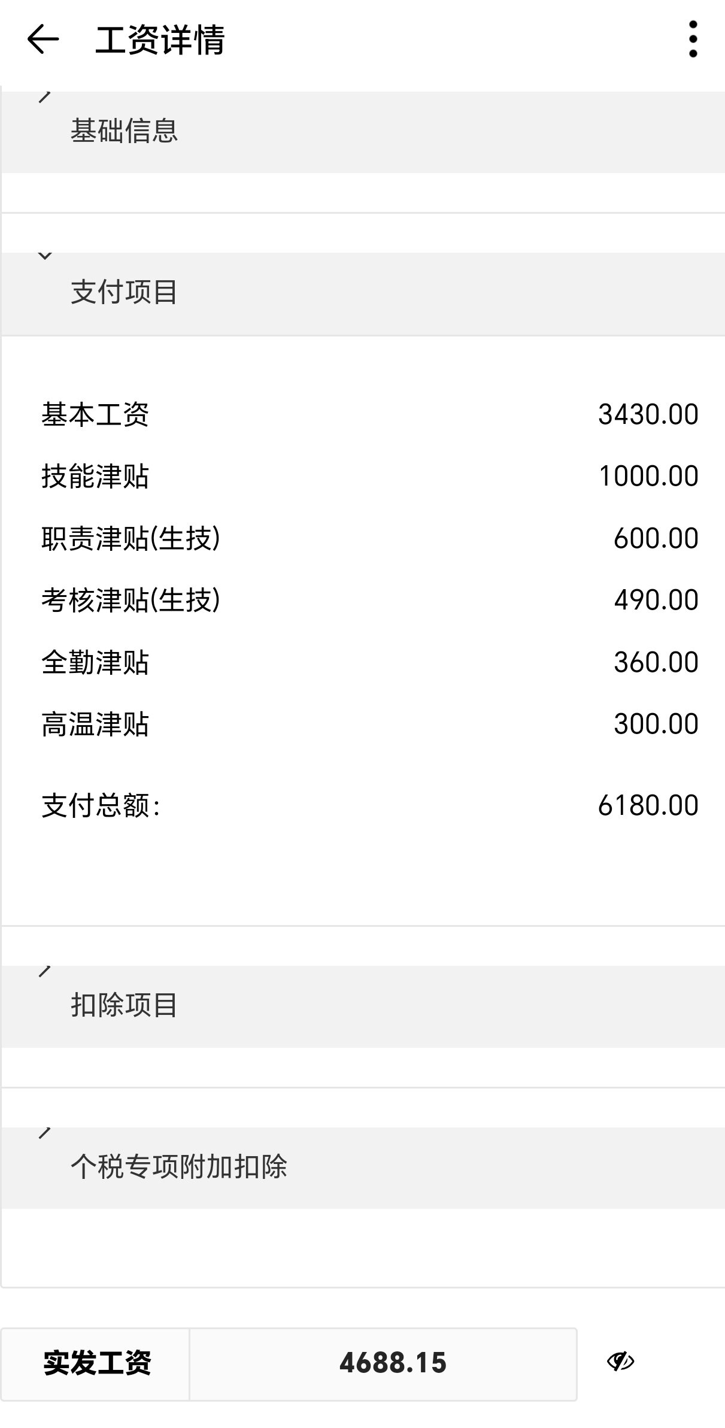Tap the 实发工资 label
725x1428 pixels.
(x=96, y=1363)
